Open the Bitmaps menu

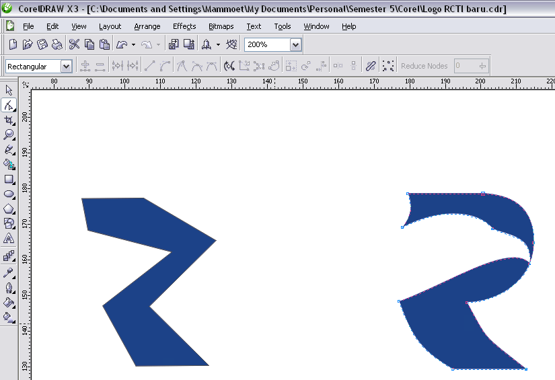[x=221, y=26]
